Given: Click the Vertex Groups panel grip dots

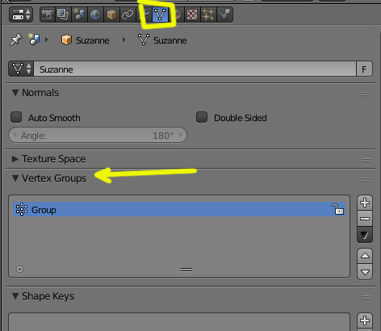Looking at the screenshot, I should coord(366,179).
